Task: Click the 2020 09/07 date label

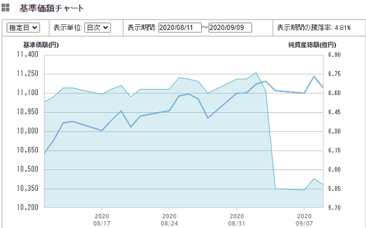Action: (304, 220)
